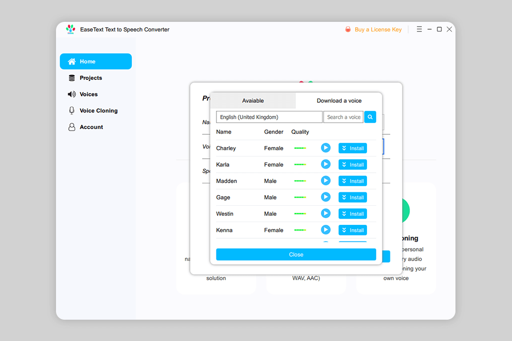Click the EaseText Text to Speech Converter title

pos(125,29)
